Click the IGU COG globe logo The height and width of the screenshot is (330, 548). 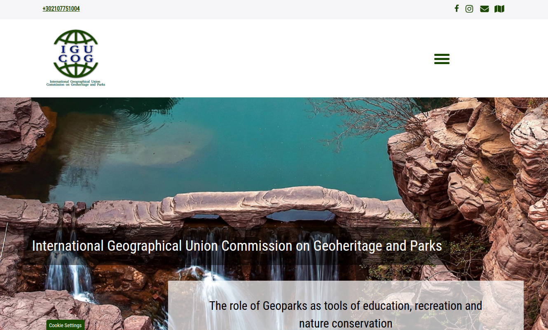76,54
